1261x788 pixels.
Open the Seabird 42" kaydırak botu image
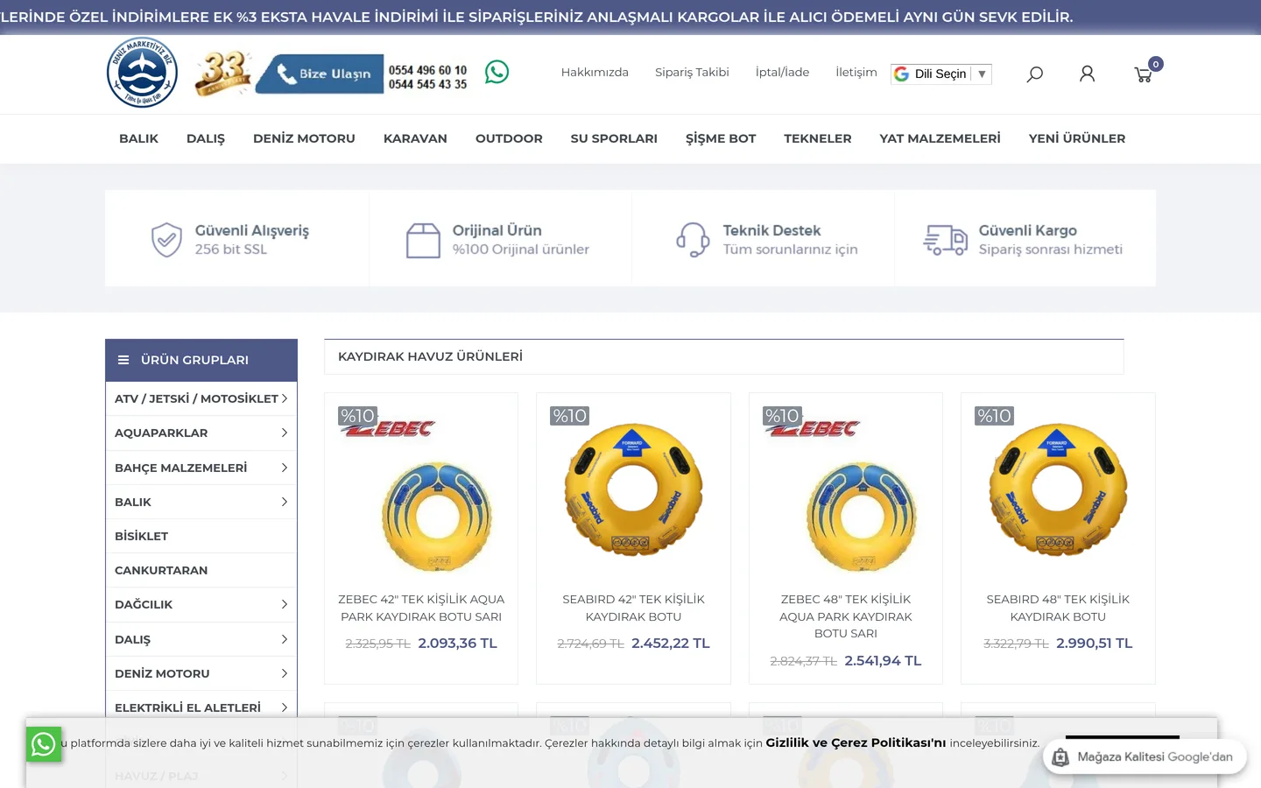click(633, 490)
